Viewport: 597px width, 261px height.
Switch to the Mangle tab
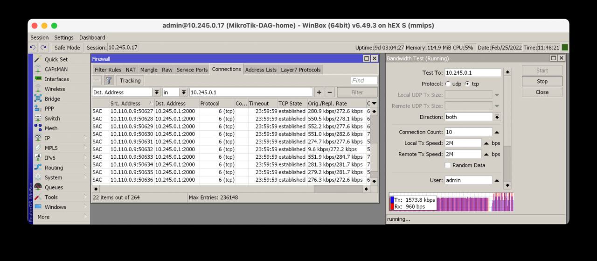coord(149,70)
